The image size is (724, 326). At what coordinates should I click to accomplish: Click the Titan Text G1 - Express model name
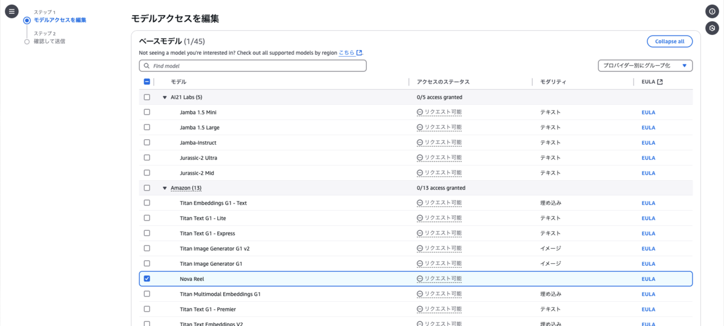coord(208,233)
